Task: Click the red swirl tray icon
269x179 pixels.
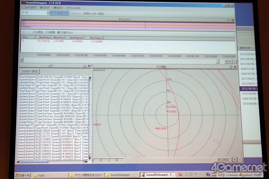Action: [180, 174]
